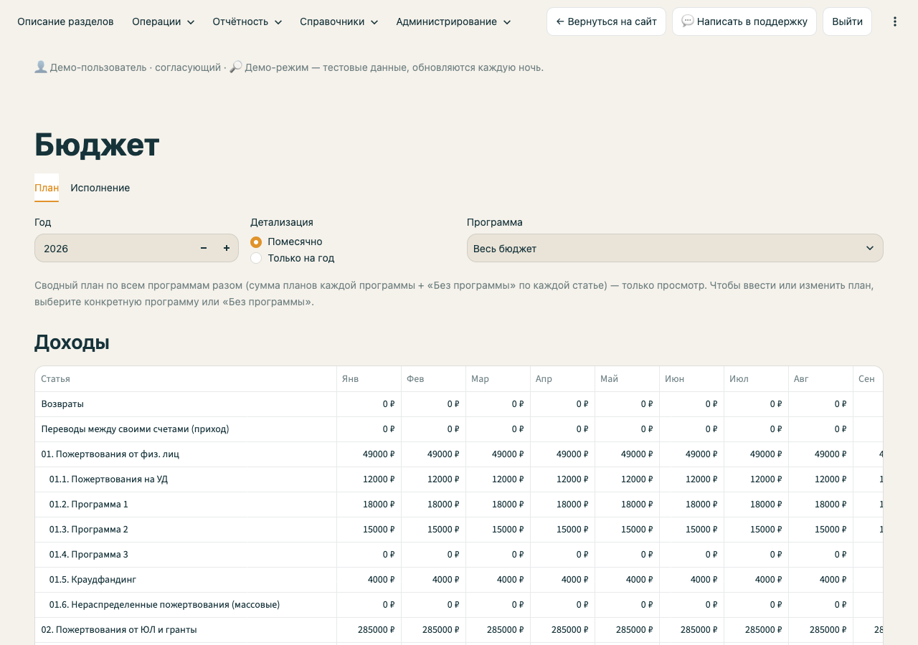The image size is (918, 645).
Task: Increase the year with the plus button
Action: 227,248
